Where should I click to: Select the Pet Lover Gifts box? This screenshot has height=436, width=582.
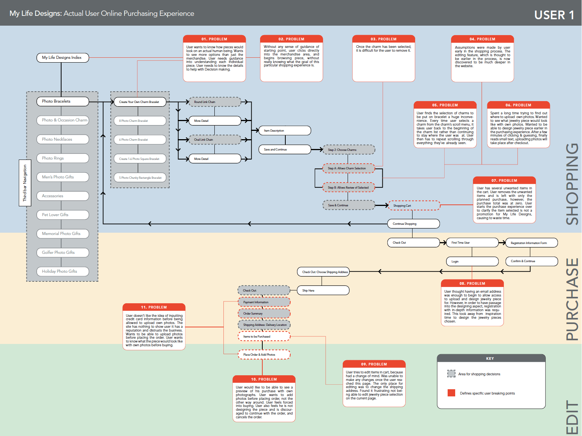pos(63,215)
